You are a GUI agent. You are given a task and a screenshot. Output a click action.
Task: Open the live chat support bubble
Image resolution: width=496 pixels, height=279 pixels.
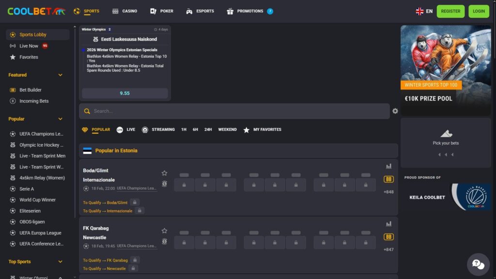coord(478,264)
